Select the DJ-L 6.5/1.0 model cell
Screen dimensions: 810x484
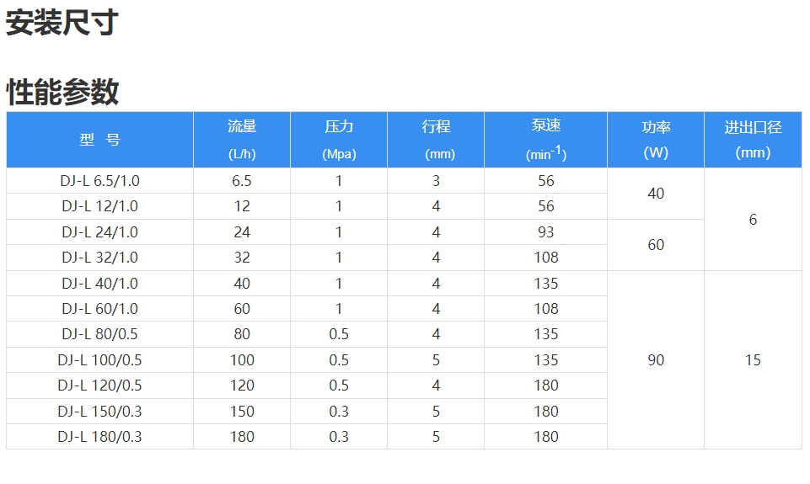tap(99, 181)
